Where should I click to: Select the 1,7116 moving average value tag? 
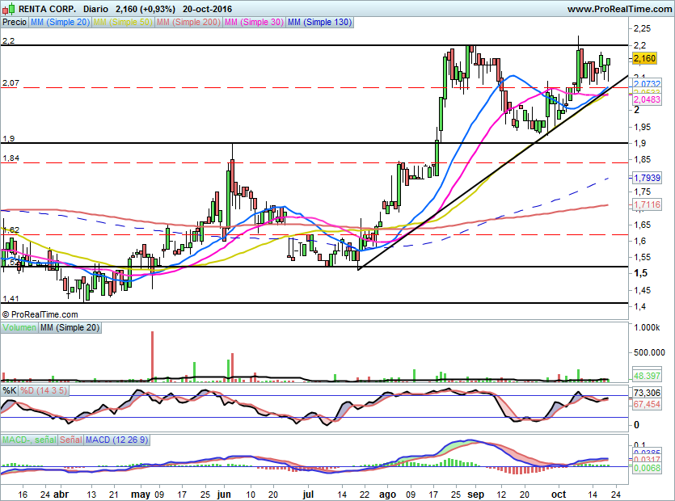tap(647, 205)
